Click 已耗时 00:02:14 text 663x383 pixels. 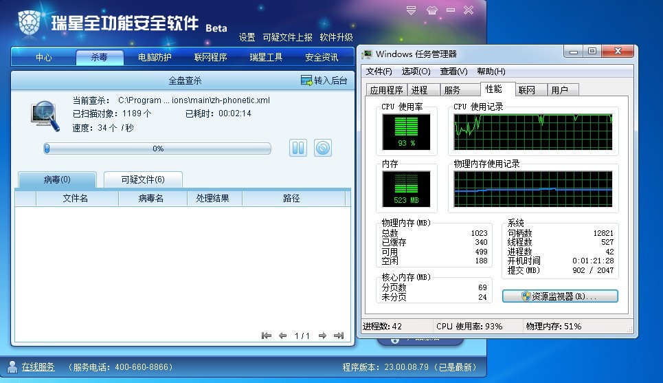218,113
